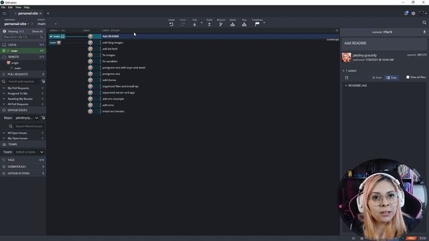Image resolution: width=429 pixels, height=241 pixels.
Task: Open the Pull options dropdown arrow
Action: (202, 23)
